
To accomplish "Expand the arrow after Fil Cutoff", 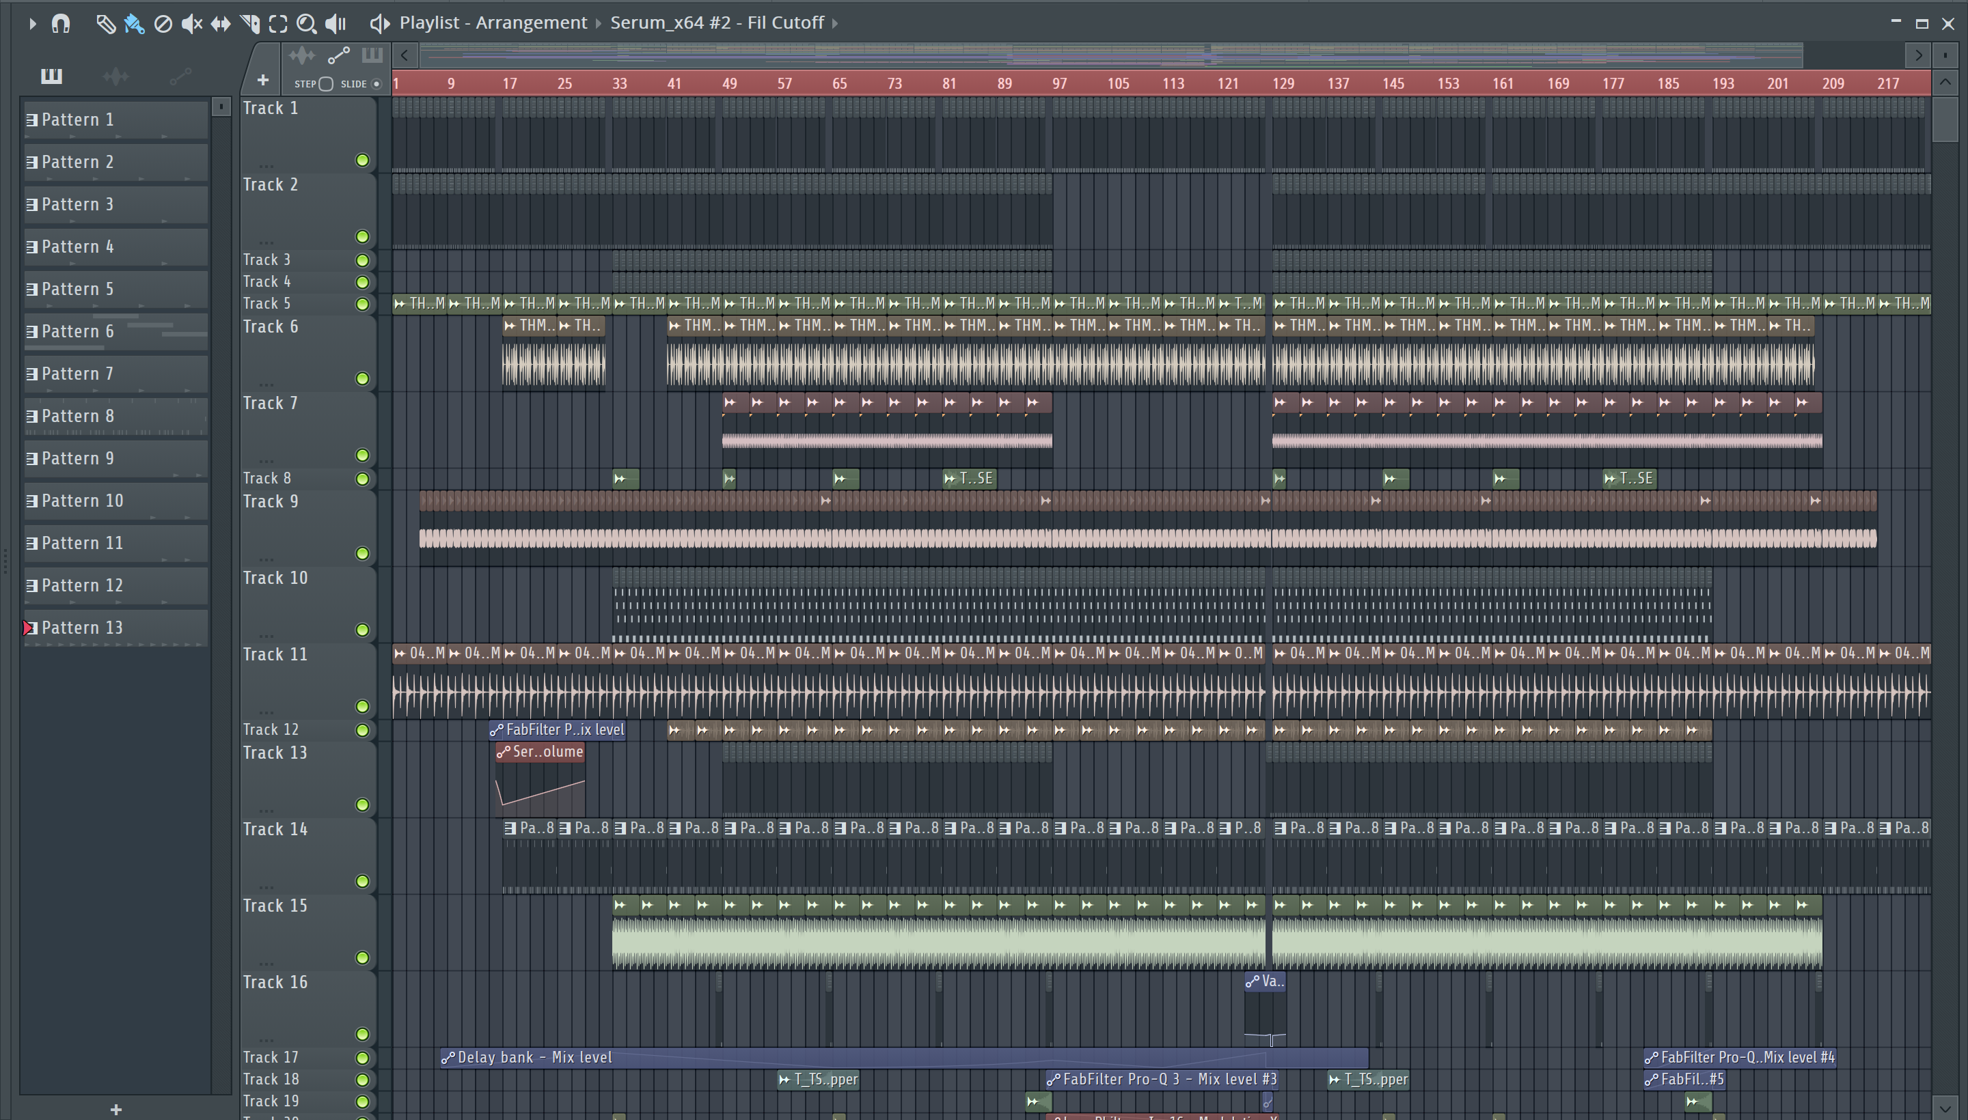I will click(x=835, y=24).
